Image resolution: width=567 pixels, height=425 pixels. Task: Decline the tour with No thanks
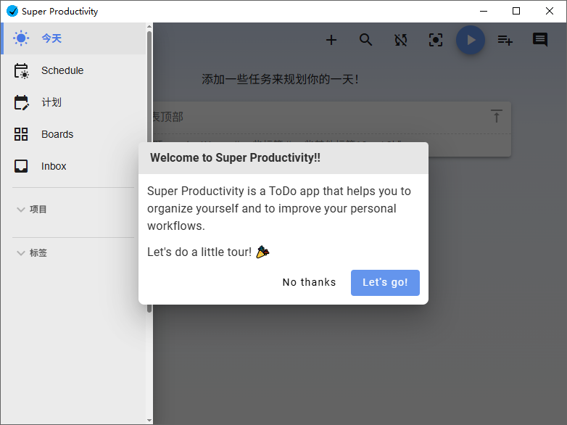point(309,282)
